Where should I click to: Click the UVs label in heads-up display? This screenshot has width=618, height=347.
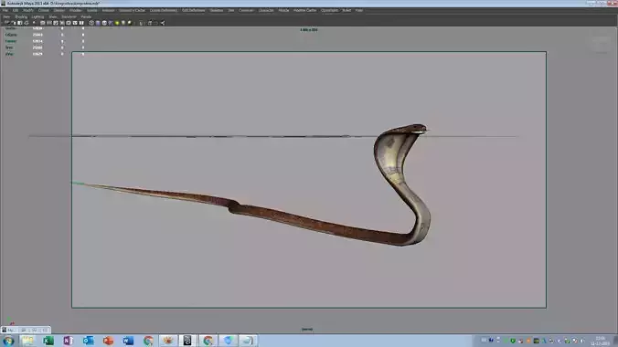(x=9, y=54)
